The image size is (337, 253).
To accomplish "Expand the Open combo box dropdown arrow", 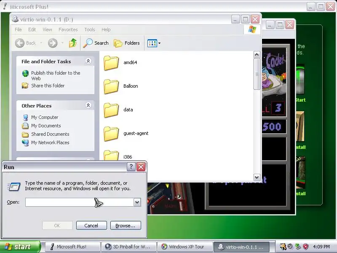I will [x=137, y=202].
